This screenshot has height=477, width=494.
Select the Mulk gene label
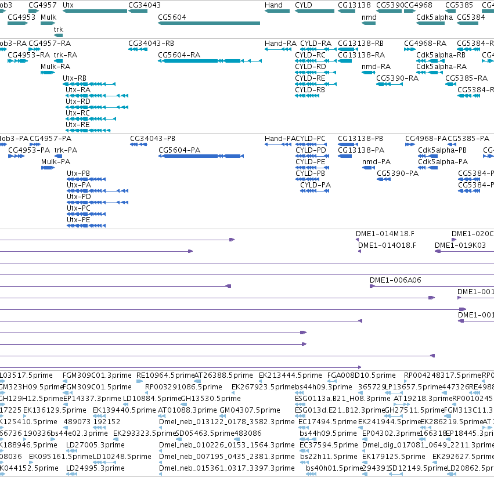[x=48, y=17]
